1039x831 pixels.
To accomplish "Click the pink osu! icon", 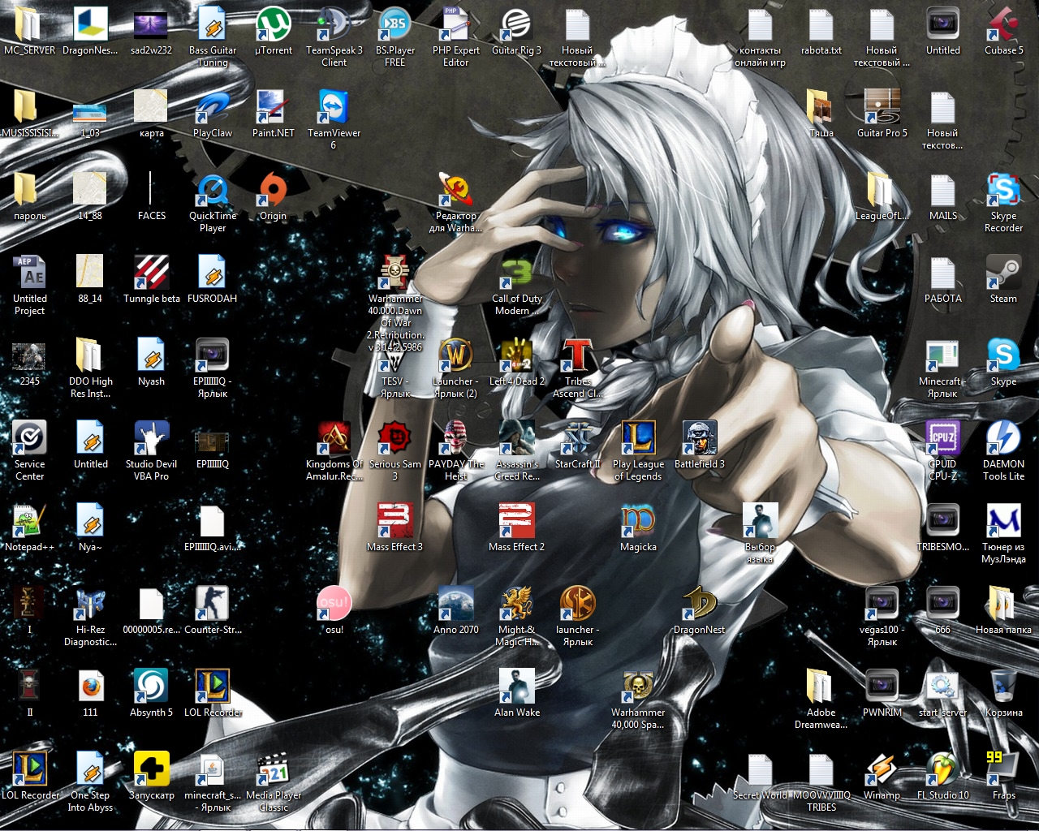I will pyautogui.click(x=334, y=604).
